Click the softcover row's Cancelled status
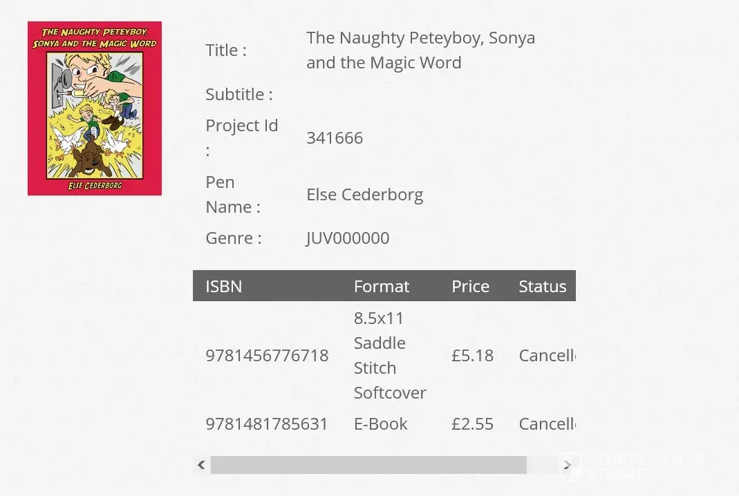 click(547, 355)
